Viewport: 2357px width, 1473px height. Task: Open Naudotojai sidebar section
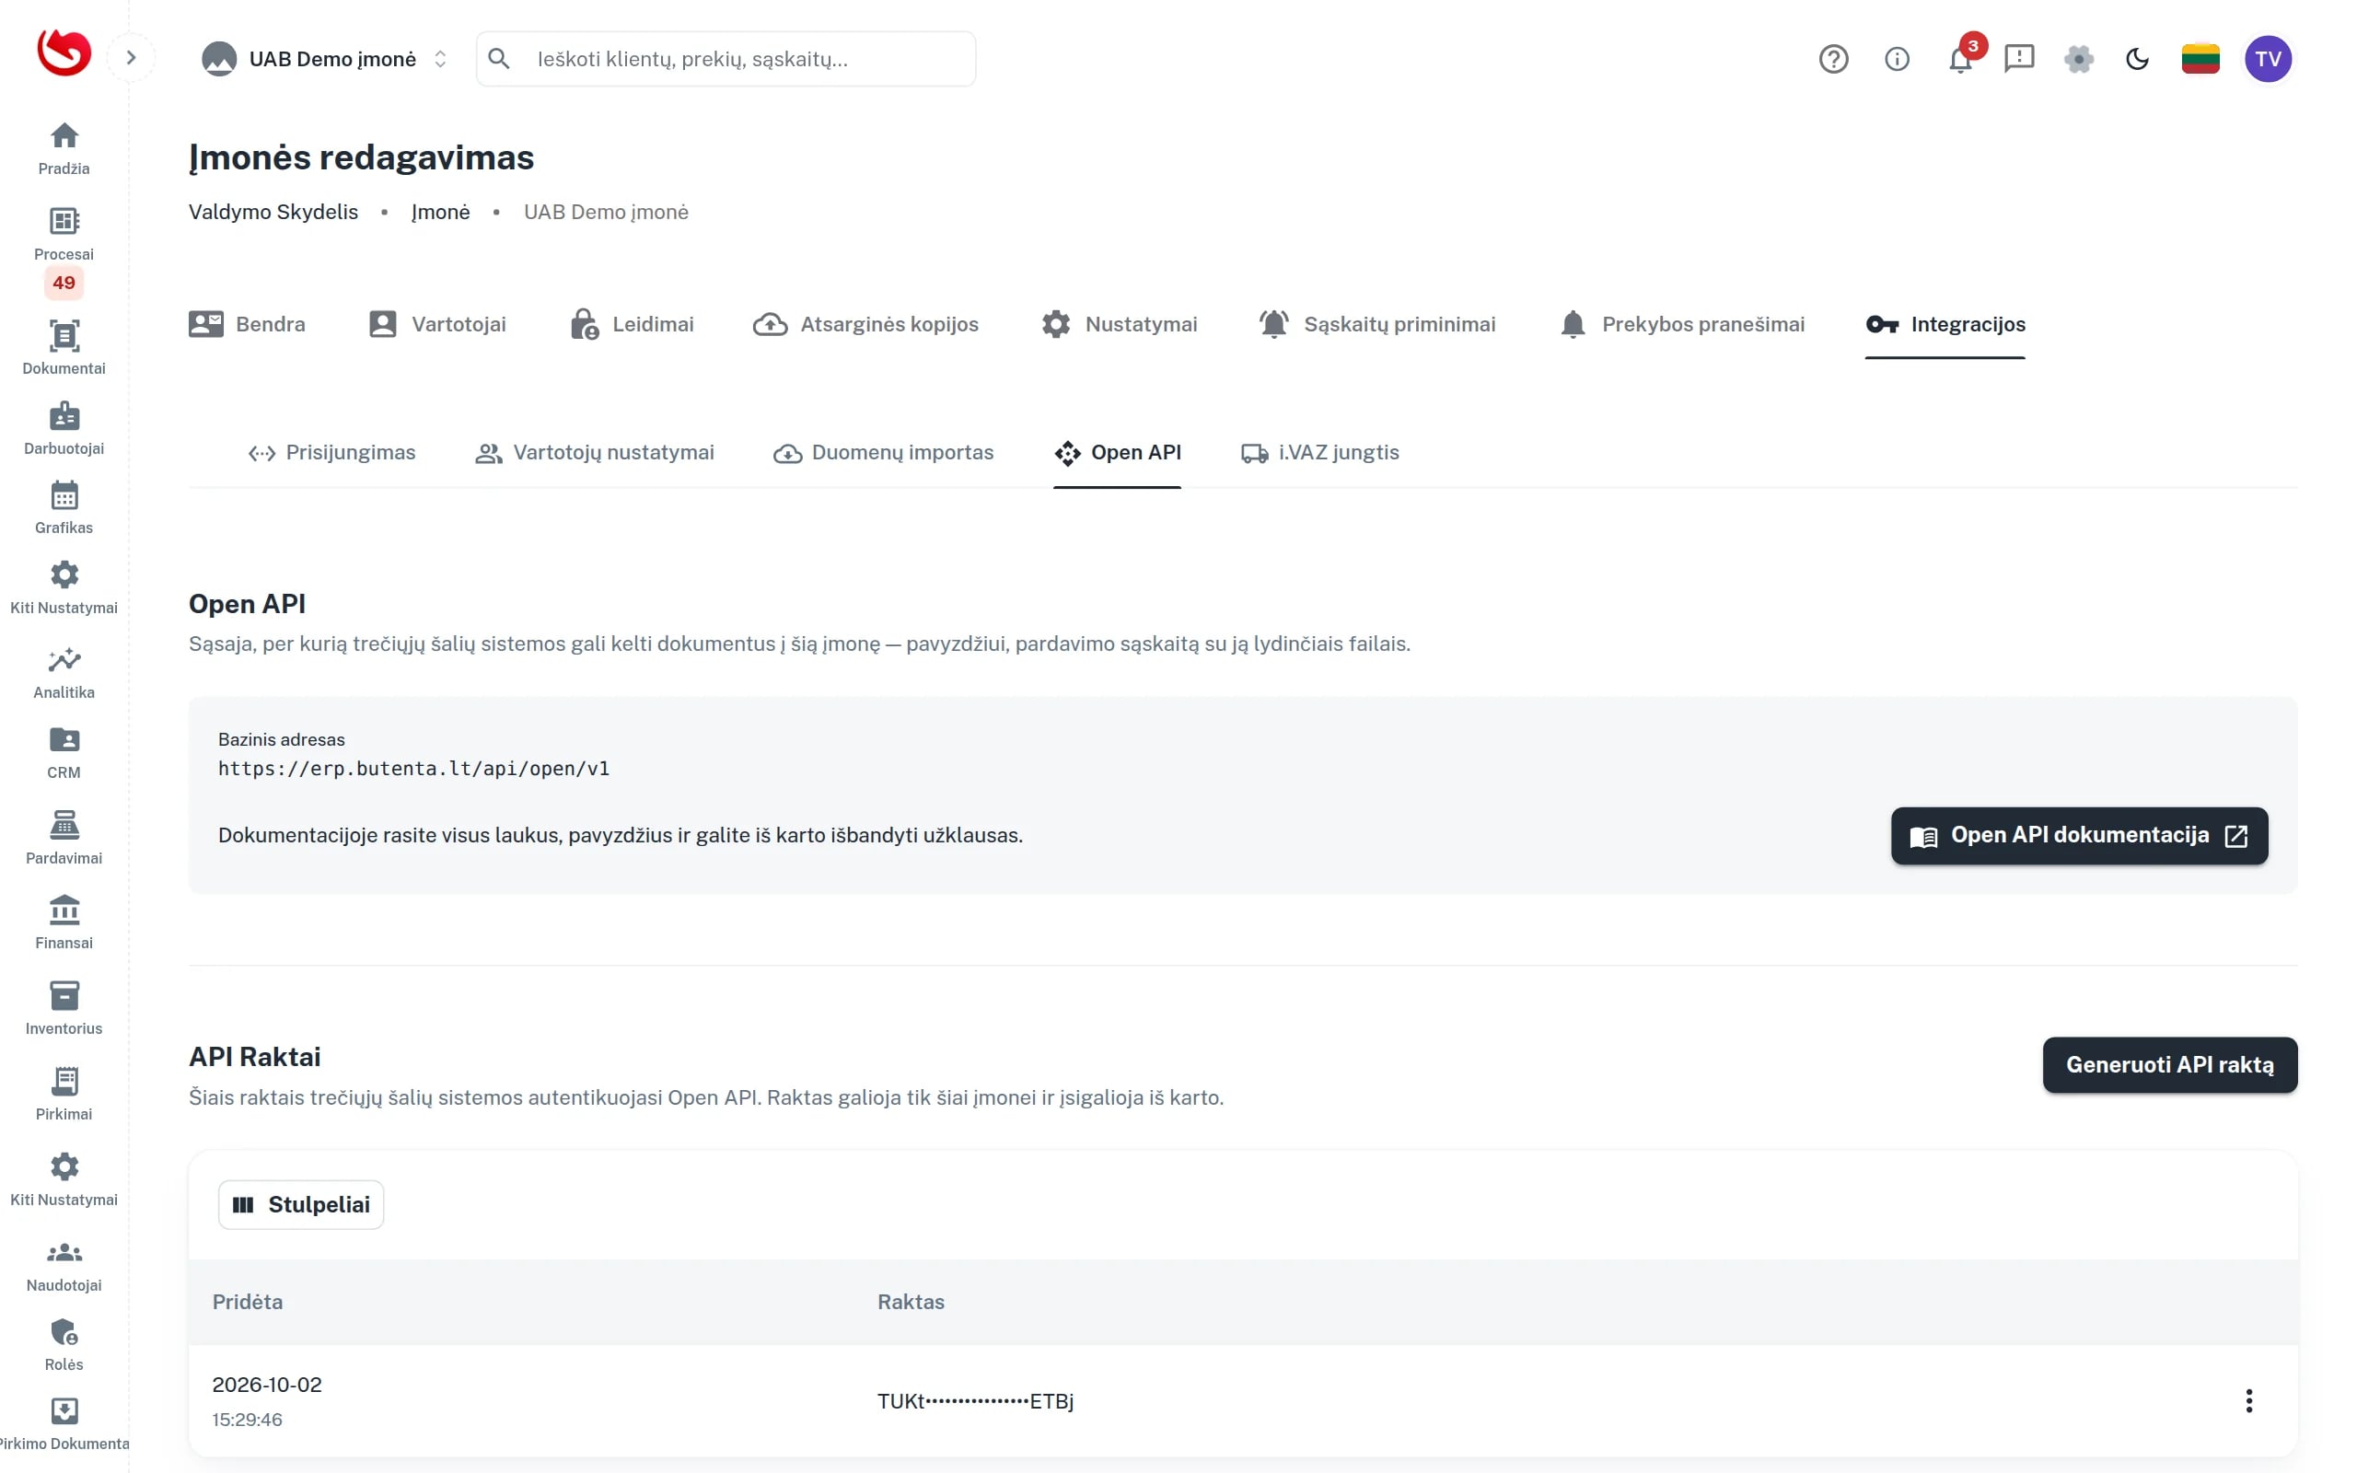click(x=64, y=1265)
